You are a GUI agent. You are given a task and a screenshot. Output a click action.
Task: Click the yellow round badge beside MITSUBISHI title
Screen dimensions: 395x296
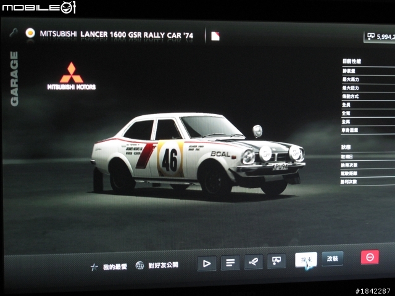coord(30,33)
